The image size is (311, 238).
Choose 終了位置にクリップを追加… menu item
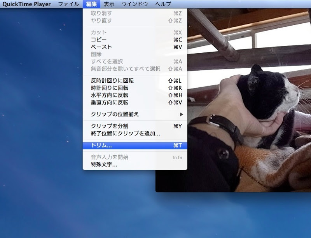[x=135, y=134]
